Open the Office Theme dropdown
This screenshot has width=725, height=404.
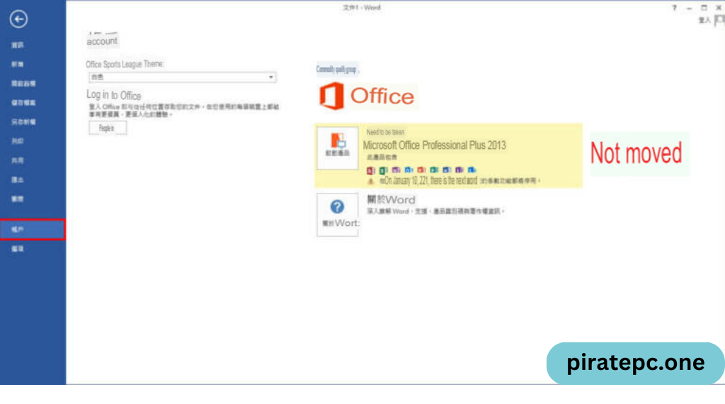click(183, 77)
